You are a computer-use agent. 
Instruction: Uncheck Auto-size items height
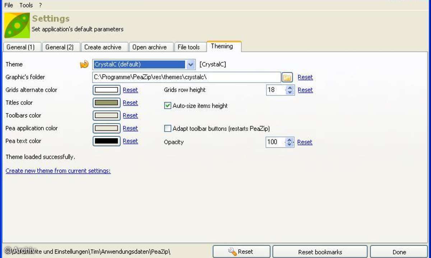[168, 106]
